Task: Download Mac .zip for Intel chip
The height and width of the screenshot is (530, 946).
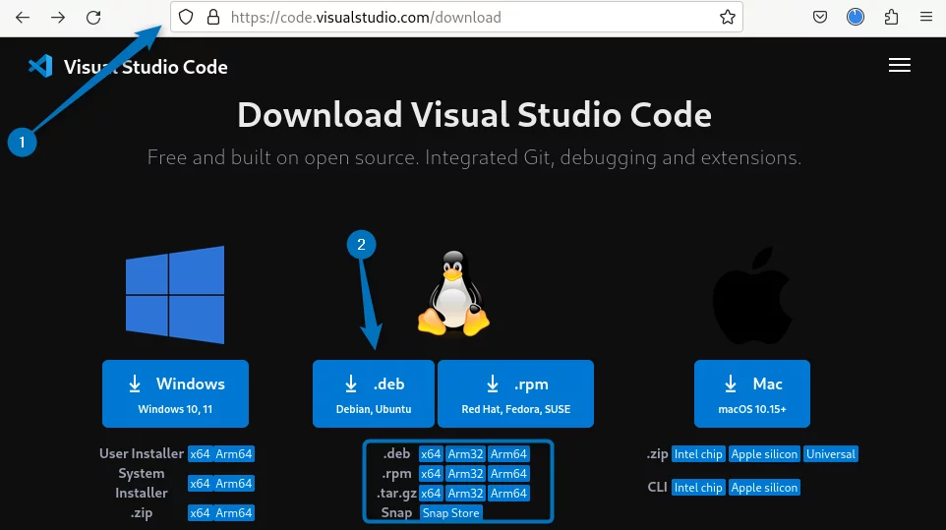Action: pos(698,454)
